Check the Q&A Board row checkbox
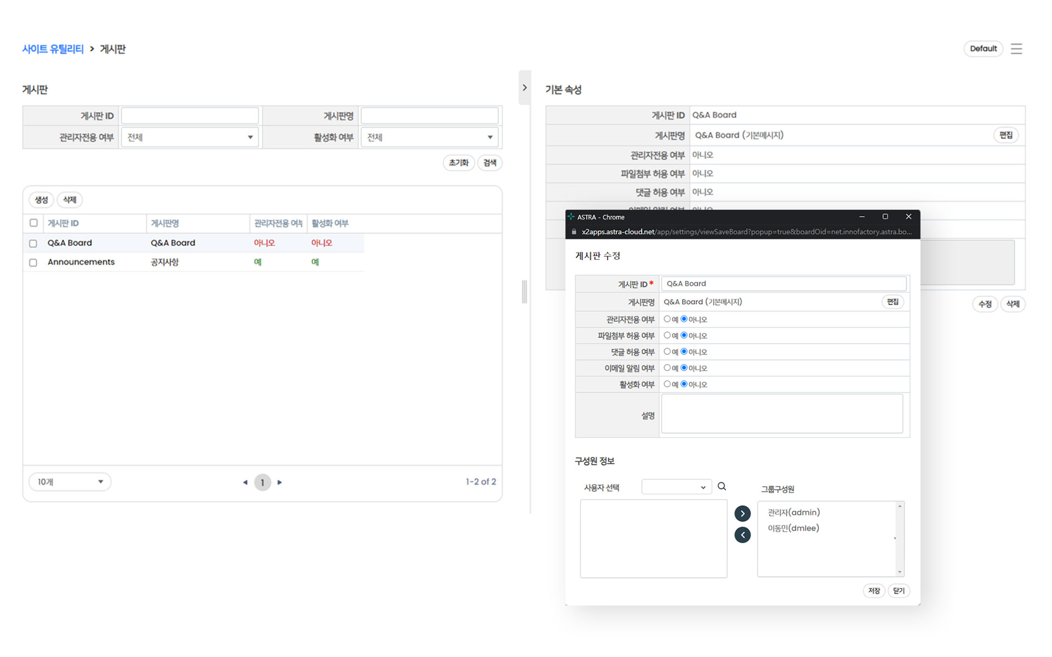1052x657 pixels. pos(33,243)
